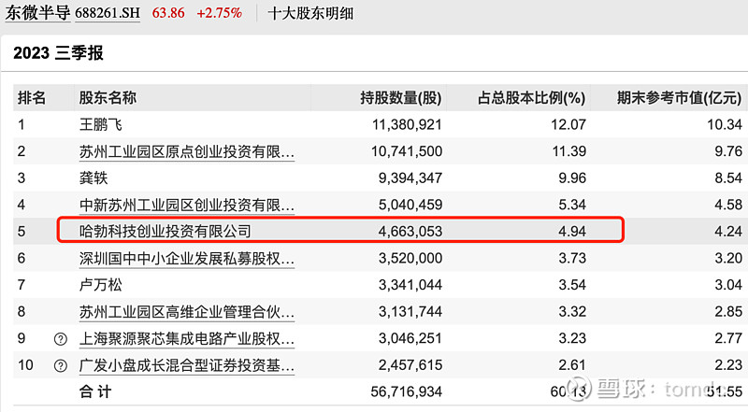Open shareholder link 深圳国中中小企业发展私募股权…
Image resolution: width=748 pixels, height=412 pixels.
click(x=186, y=259)
